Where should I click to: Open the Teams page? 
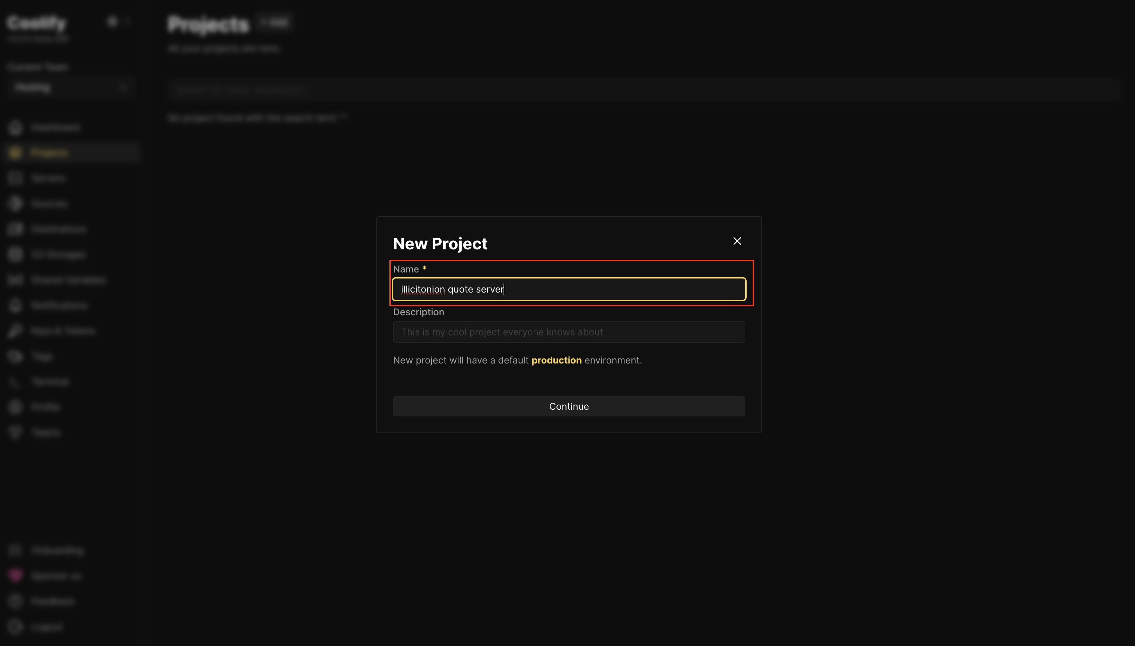click(46, 432)
